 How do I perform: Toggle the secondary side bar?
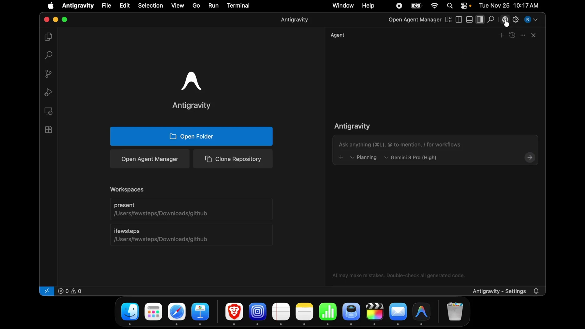click(480, 19)
